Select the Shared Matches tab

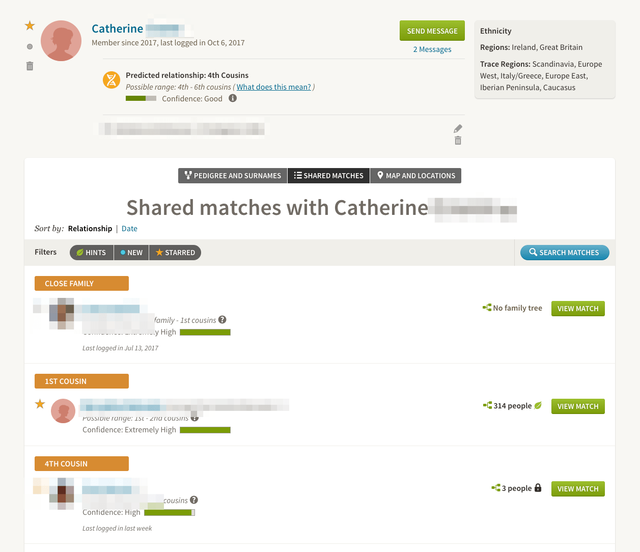tap(328, 176)
